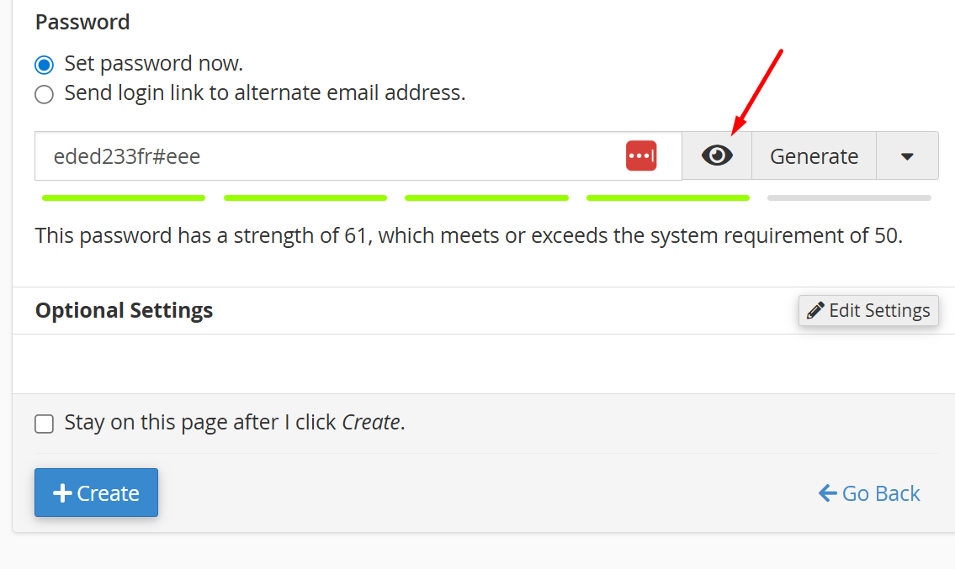The width and height of the screenshot is (955, 569).
Task: Expand the Optional Settings section header
Action: 124,310
